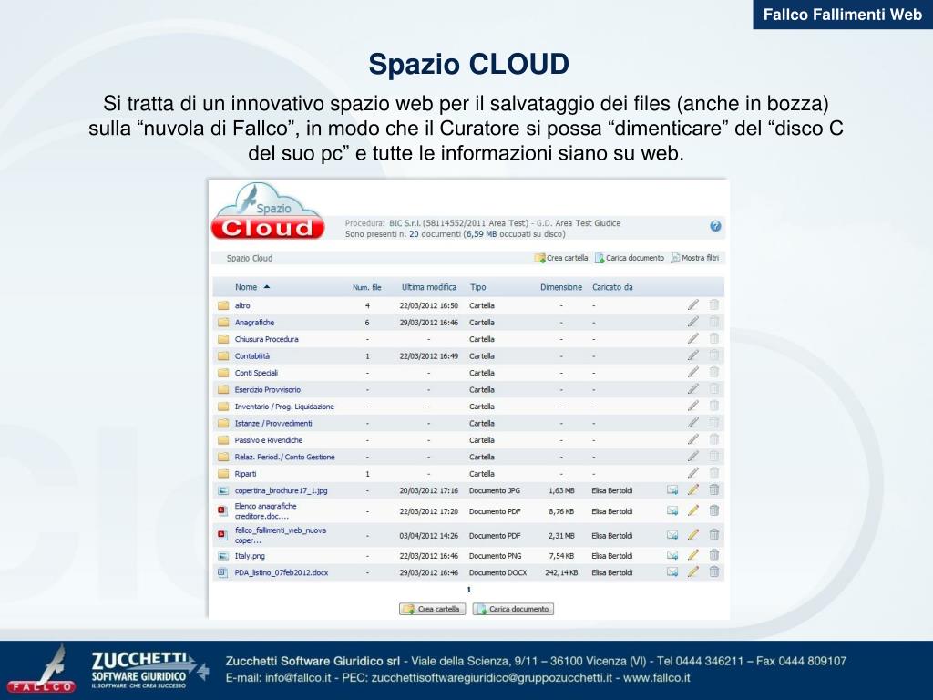Open falico_fallimenti_web_nuova coper PDF

point(281,535)
